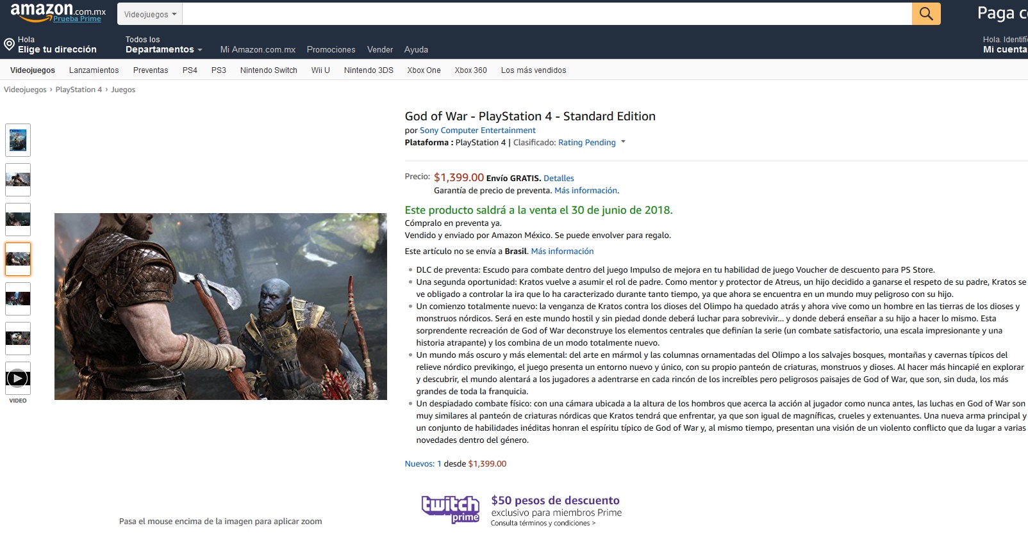Screen dimensions: 1028x535
Task: Open Ayuda in top navigation
Action: point(416,49)
